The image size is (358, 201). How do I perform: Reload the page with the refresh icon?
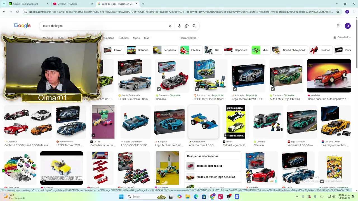coord(17,12)
